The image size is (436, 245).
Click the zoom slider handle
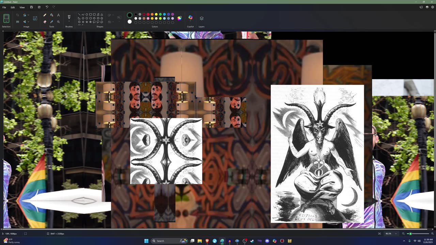tap(410, 234)
